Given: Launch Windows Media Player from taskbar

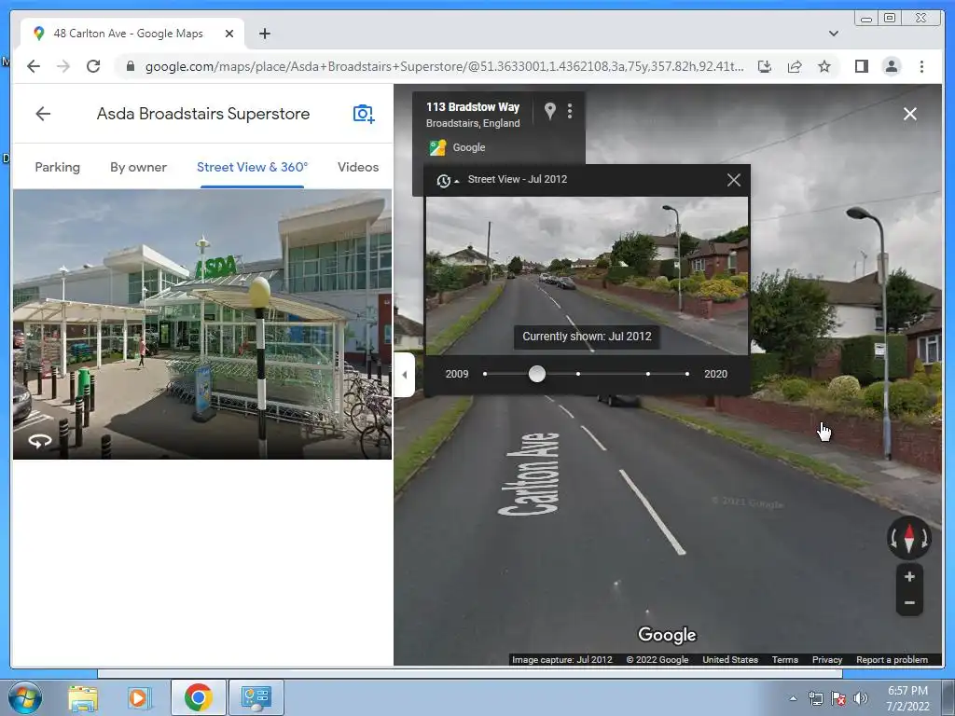Looking at the screenshot, I should coord(139,697).
